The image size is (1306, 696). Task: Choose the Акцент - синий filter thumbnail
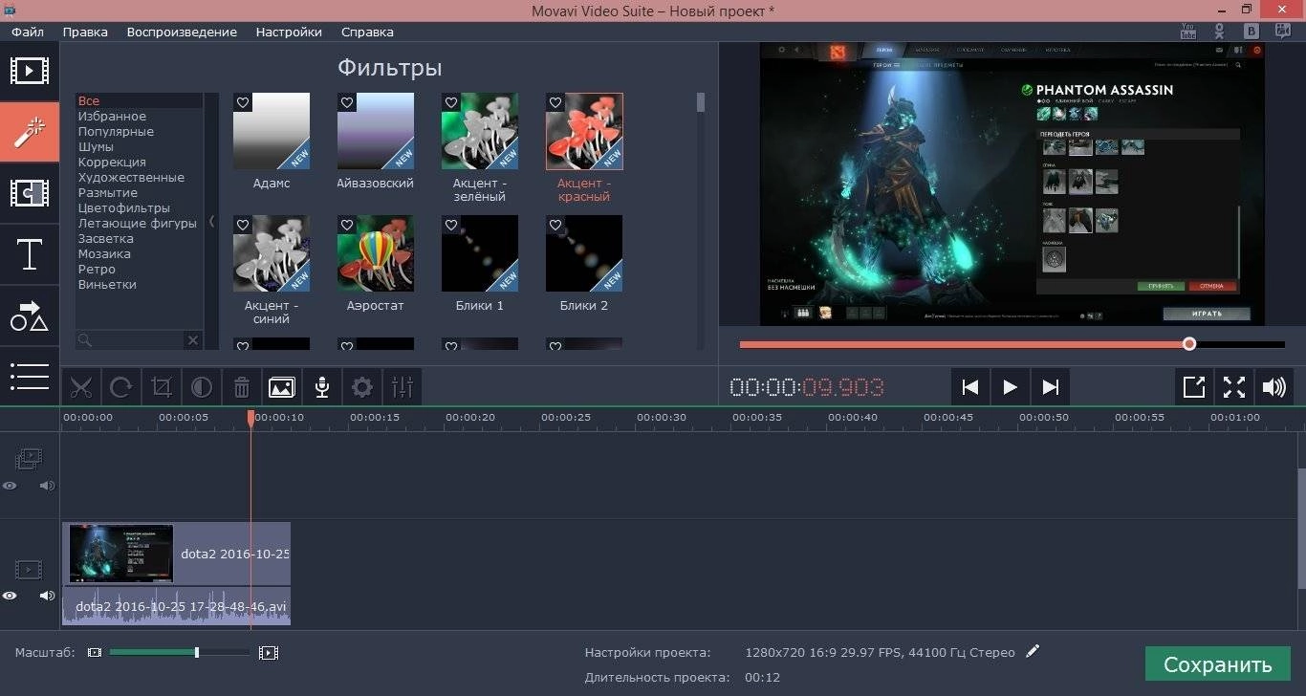pos(272,253)
